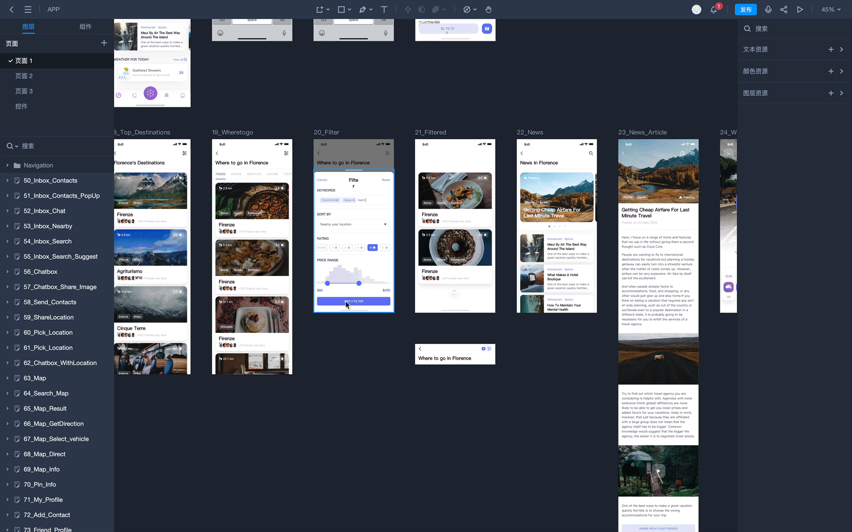Click the 23_News_Article artboard title
This screenshot has width=852, height=532.
pos(642,132)
